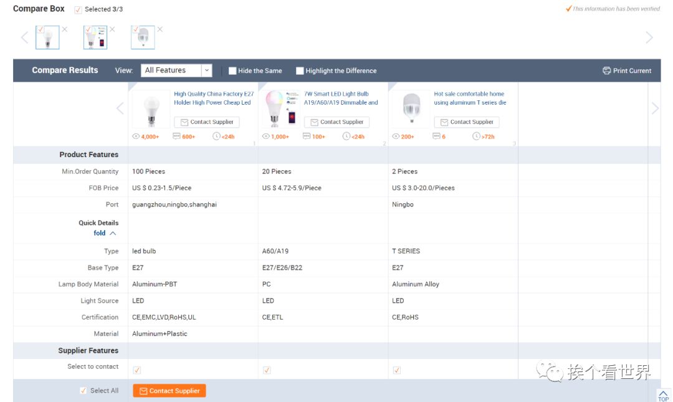Remove first bulb from Compare Box

coord(65,29)
